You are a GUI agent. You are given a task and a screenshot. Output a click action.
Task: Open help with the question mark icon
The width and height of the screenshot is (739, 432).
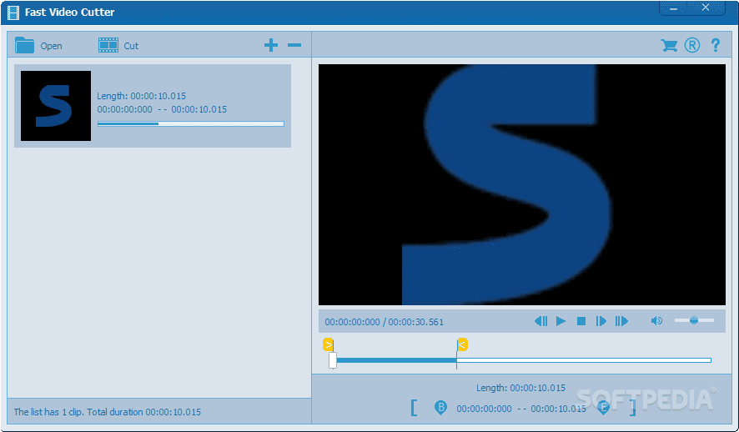(716, 45)
